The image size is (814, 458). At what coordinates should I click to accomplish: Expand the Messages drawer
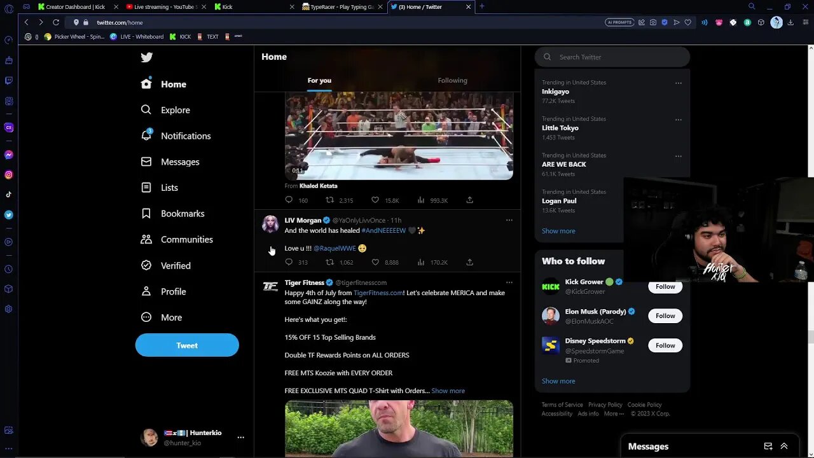point(784,447)
